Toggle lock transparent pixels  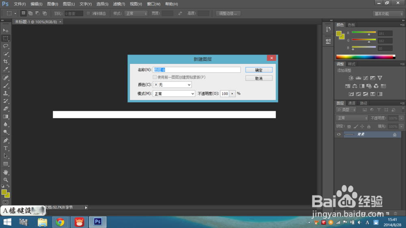click(x=349, y=127)
